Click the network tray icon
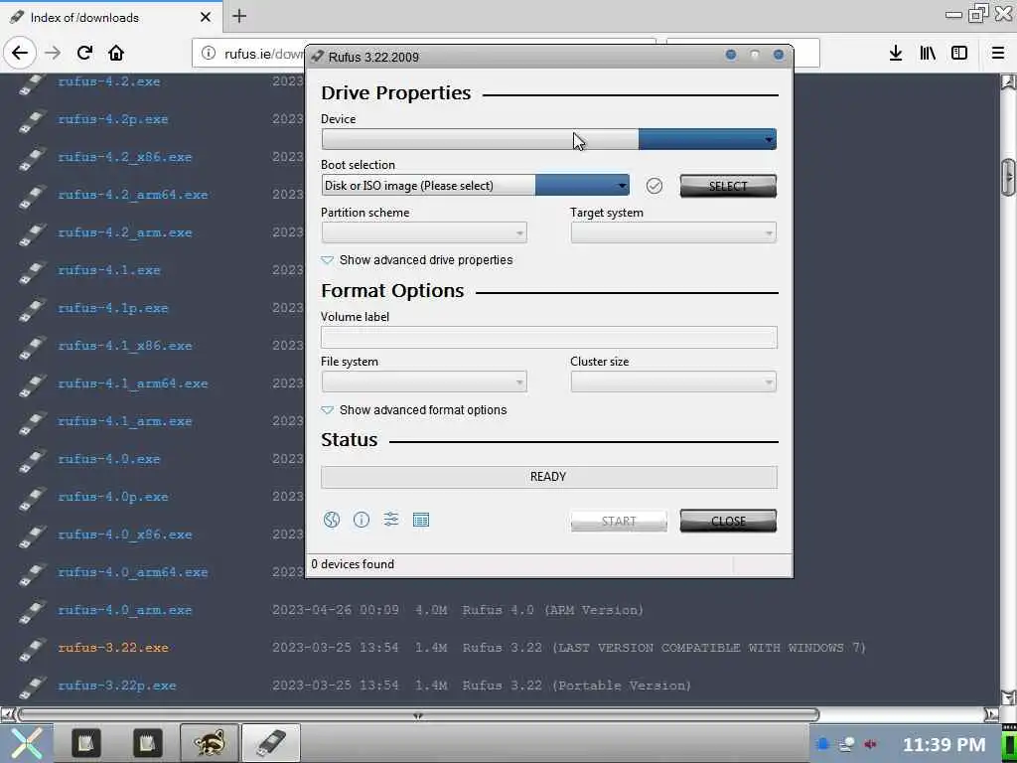1017x763 pixels. coord(846,744)
